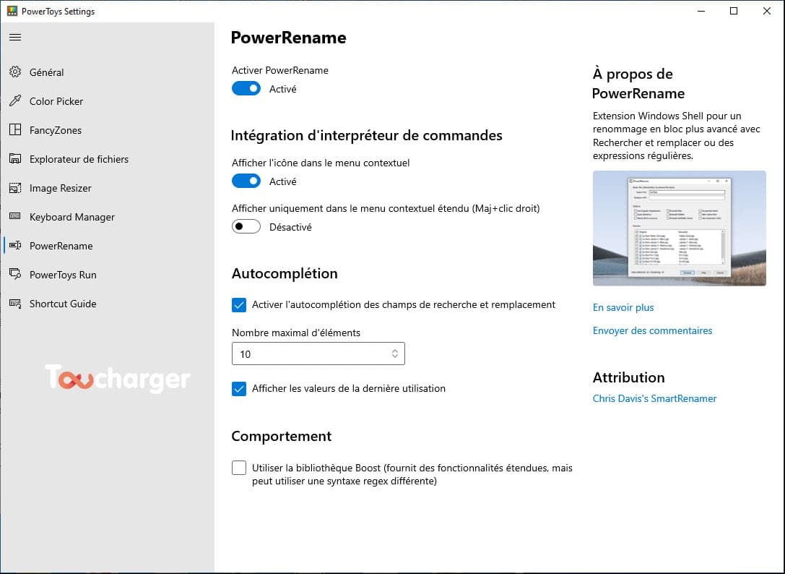Click the Image Resizer icon
785x574 pixels.
pyautogui.click(x=15, y=188)
